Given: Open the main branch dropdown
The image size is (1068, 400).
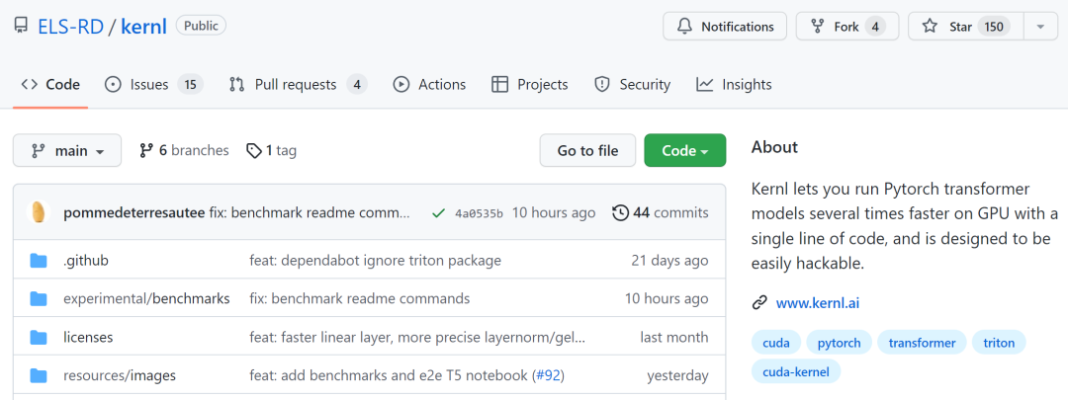Looking at the screenshot, I should pos(67,151).
